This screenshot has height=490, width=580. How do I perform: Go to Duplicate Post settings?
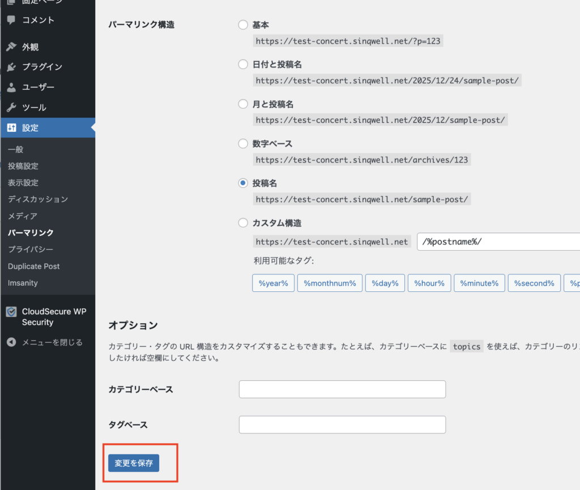(34, 266)
